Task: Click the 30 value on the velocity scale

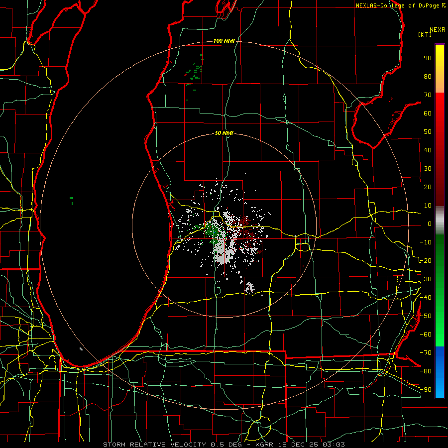Action: (x=428, y=169)
